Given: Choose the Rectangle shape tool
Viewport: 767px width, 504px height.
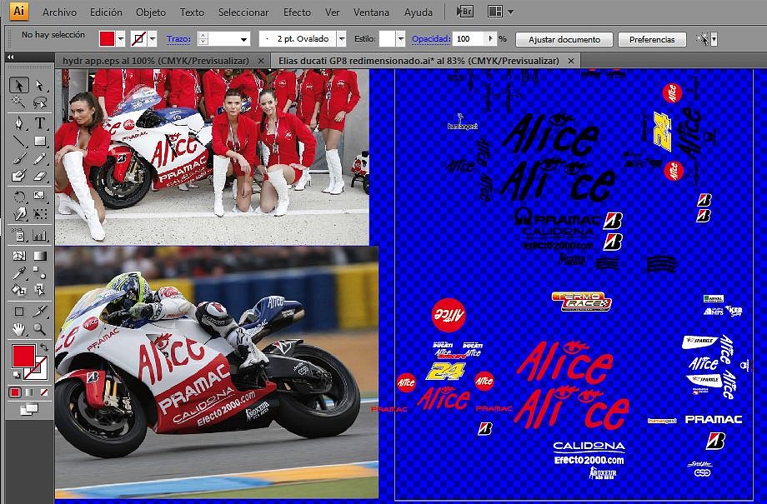Looking at the screenshot, I should 40,142.
